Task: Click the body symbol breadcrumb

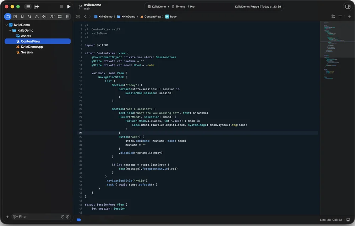Action: click(x=171, y=17)
